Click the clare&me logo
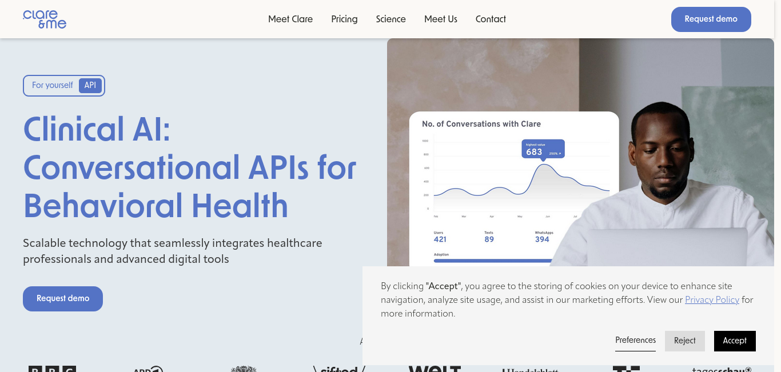The image size is (781, 372). (x=45, y=19)
